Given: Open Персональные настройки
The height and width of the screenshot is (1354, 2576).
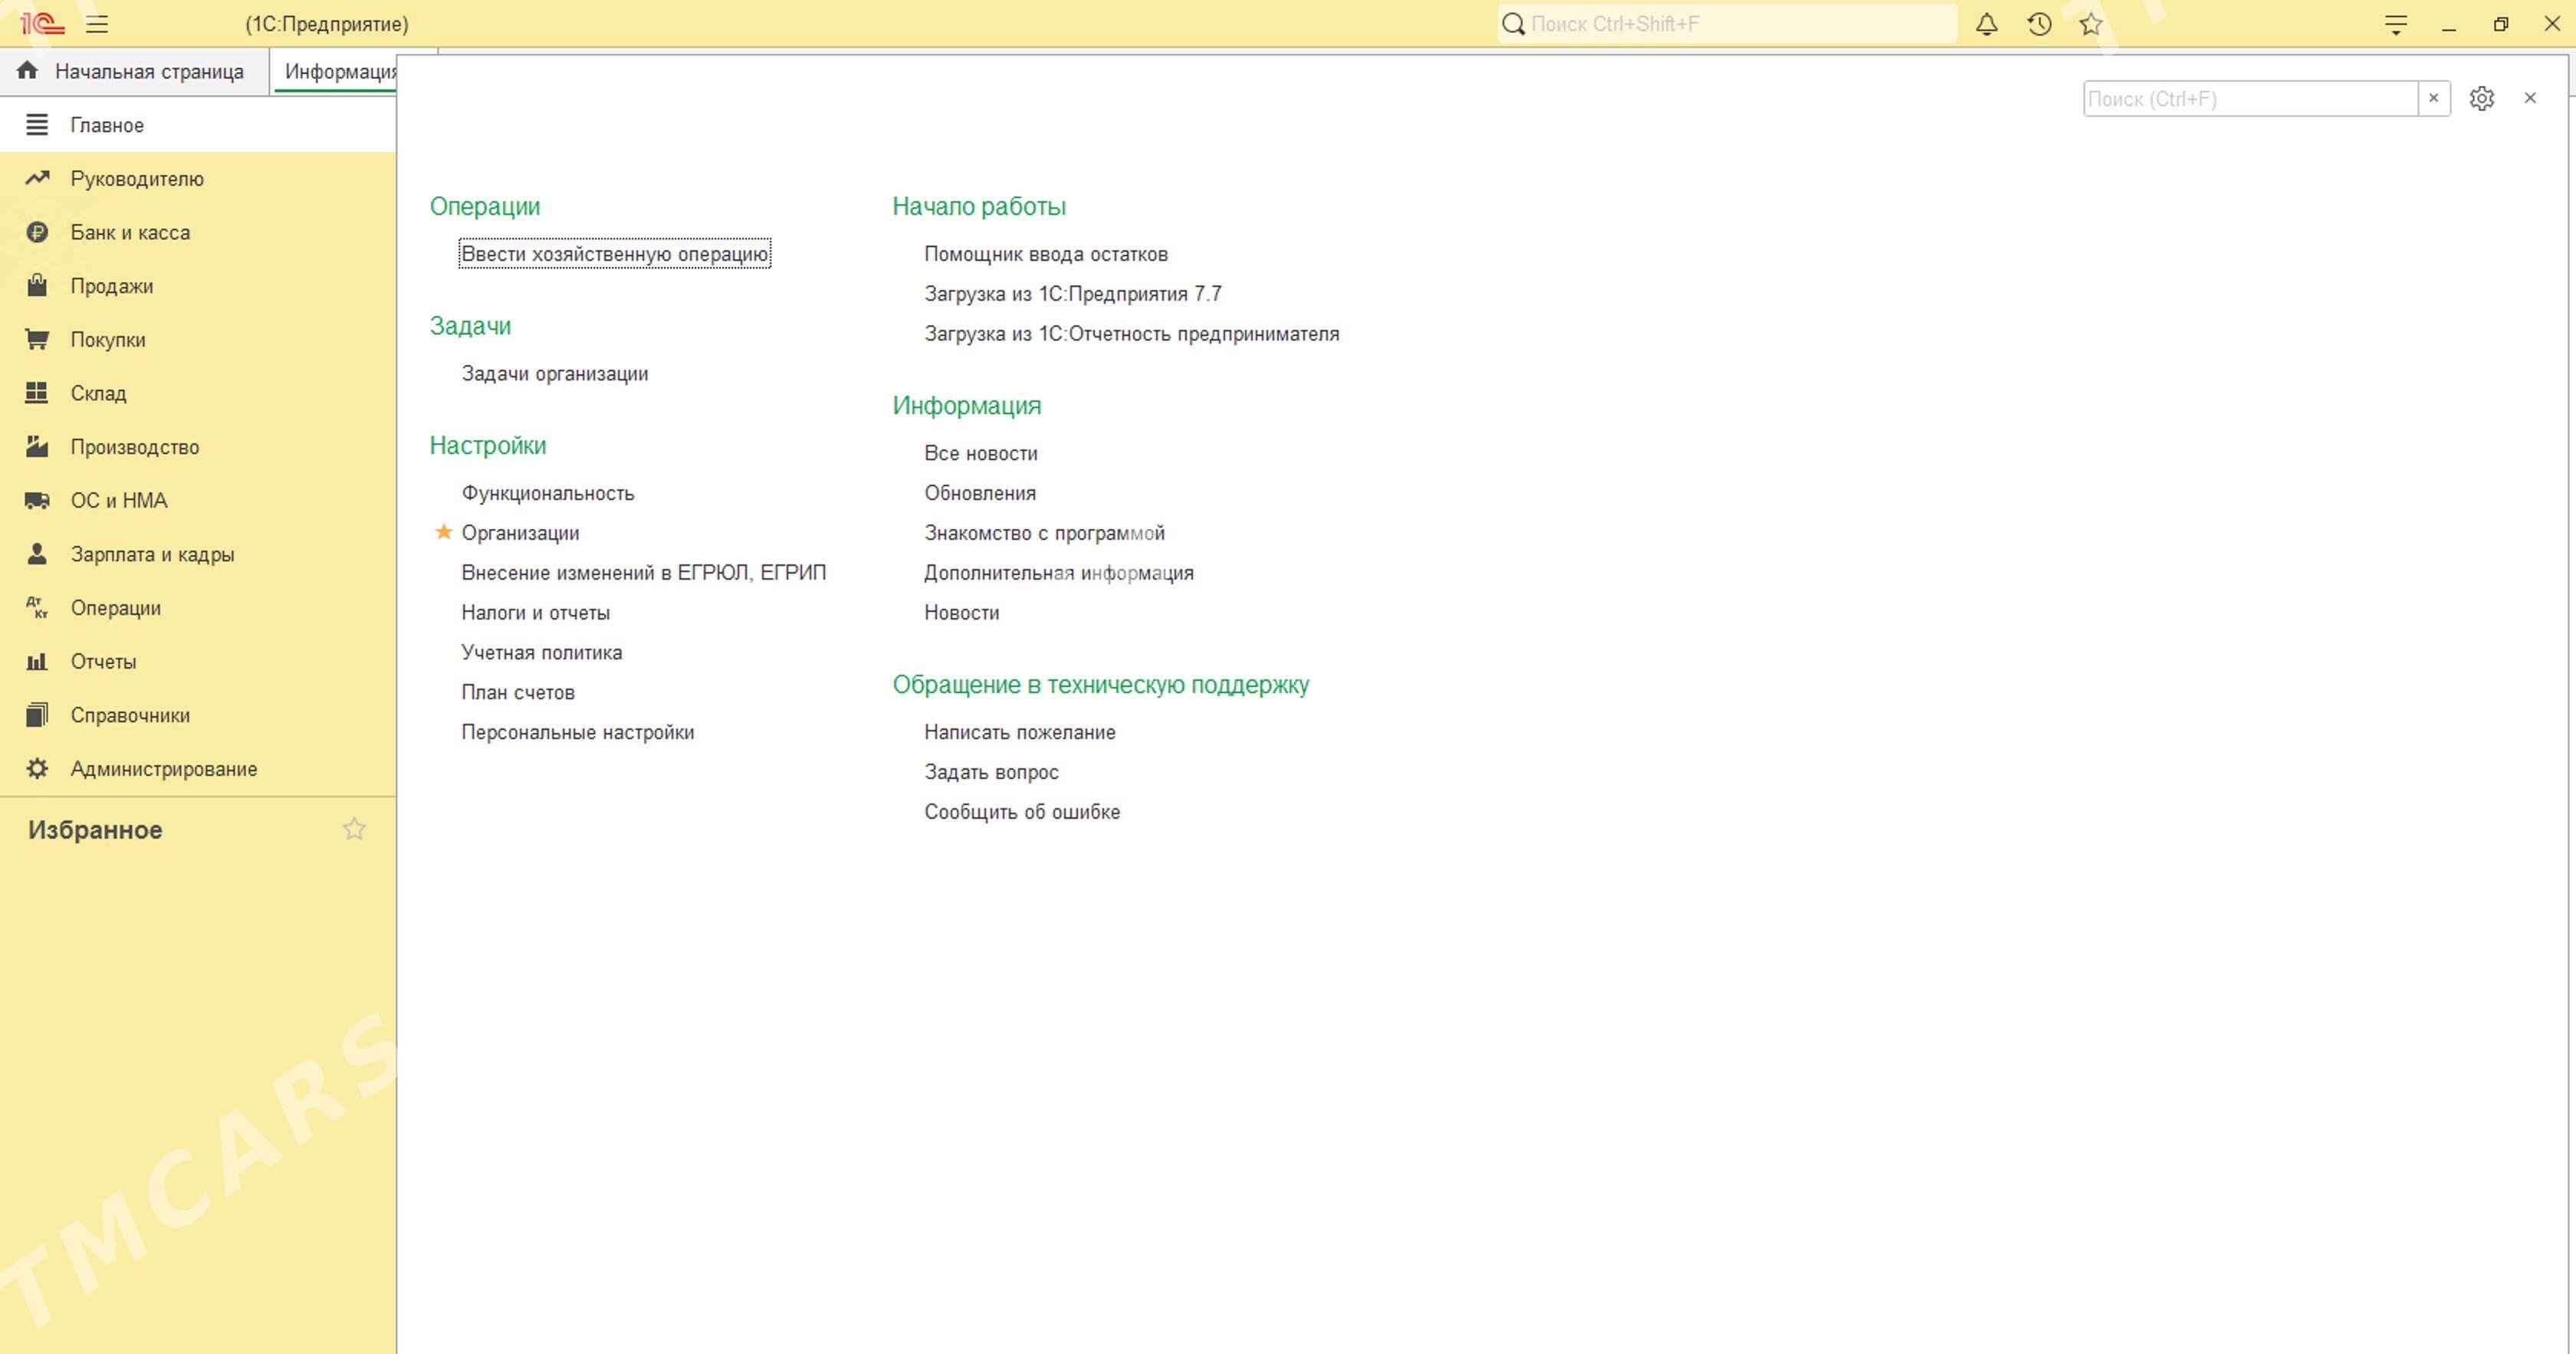Looking at the screenshot, I should [578, 732].
